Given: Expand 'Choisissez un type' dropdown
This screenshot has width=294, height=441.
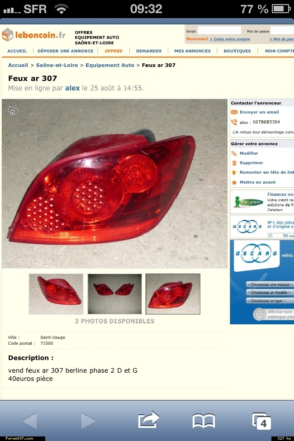Looking at the screenshot, I should [x=270, y=301].
